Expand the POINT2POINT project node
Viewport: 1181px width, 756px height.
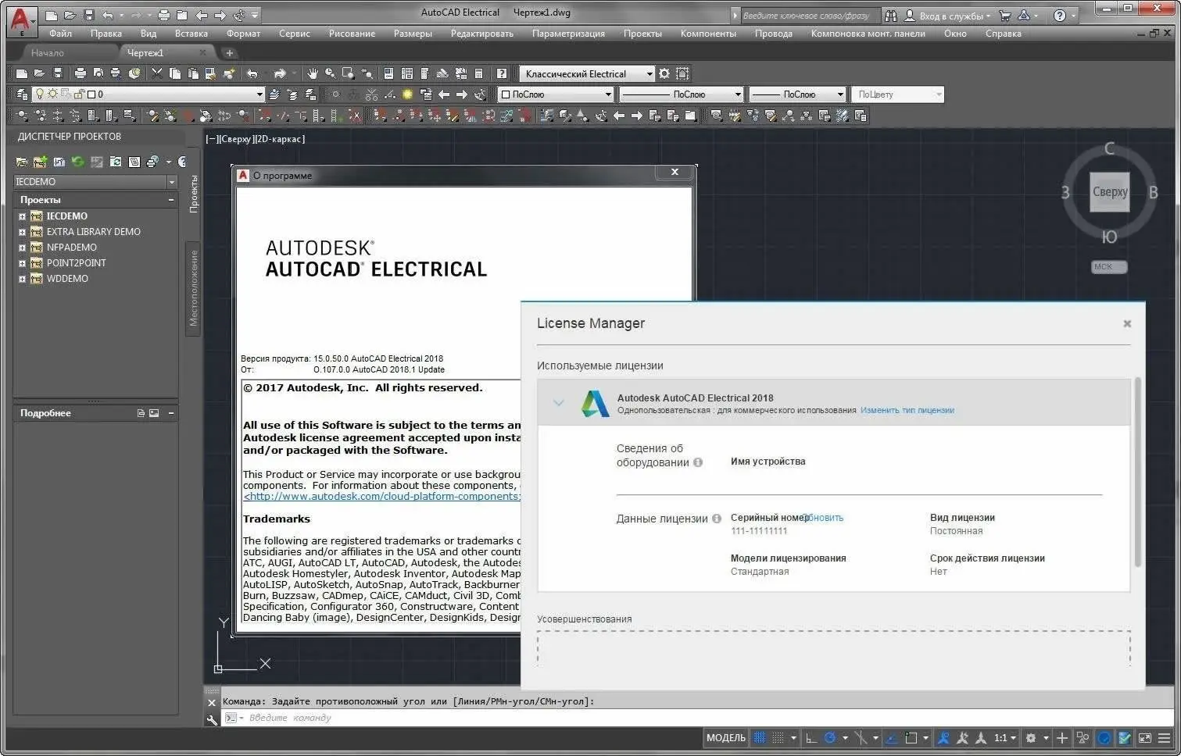click(x=22, y=263)
